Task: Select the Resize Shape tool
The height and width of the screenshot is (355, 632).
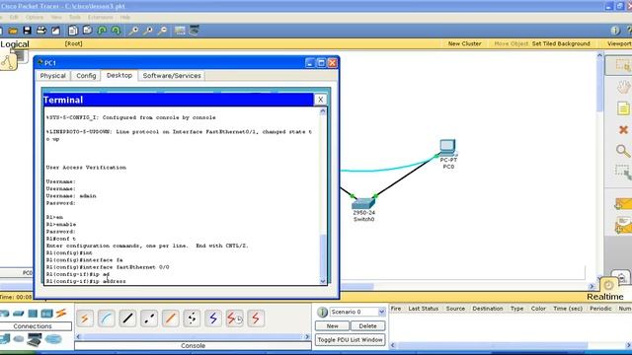Action: pyautogui.click(x=623, y=173)
